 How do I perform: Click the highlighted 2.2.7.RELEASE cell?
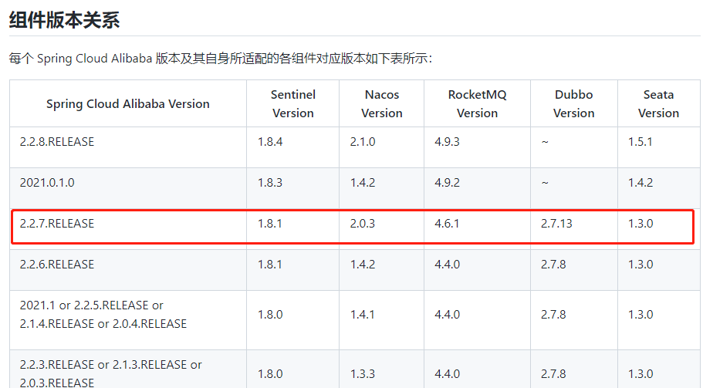pyautogui.click(x=57, y=224)
